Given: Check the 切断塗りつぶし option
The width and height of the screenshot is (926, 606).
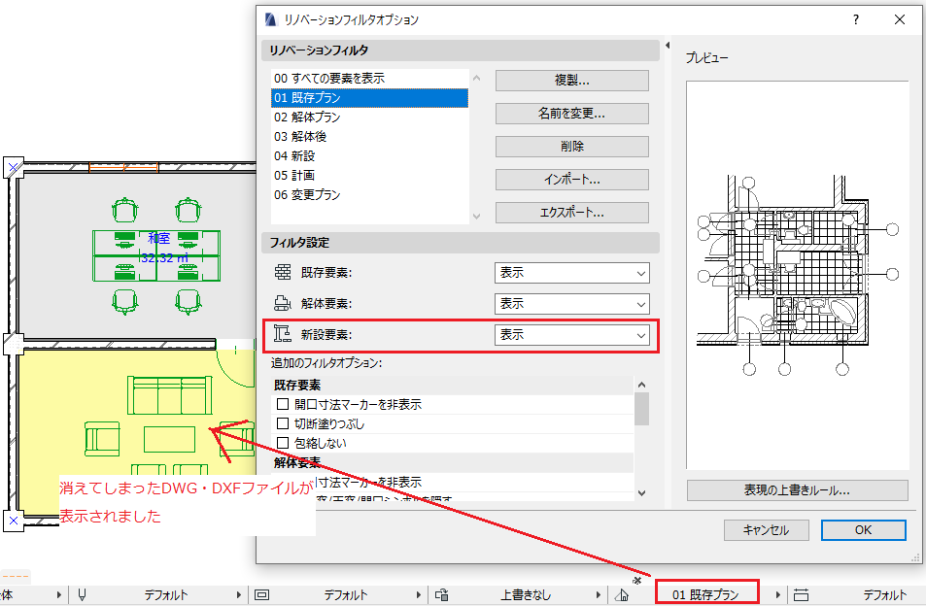Looking at the screenshot, I should pos(283,423).
